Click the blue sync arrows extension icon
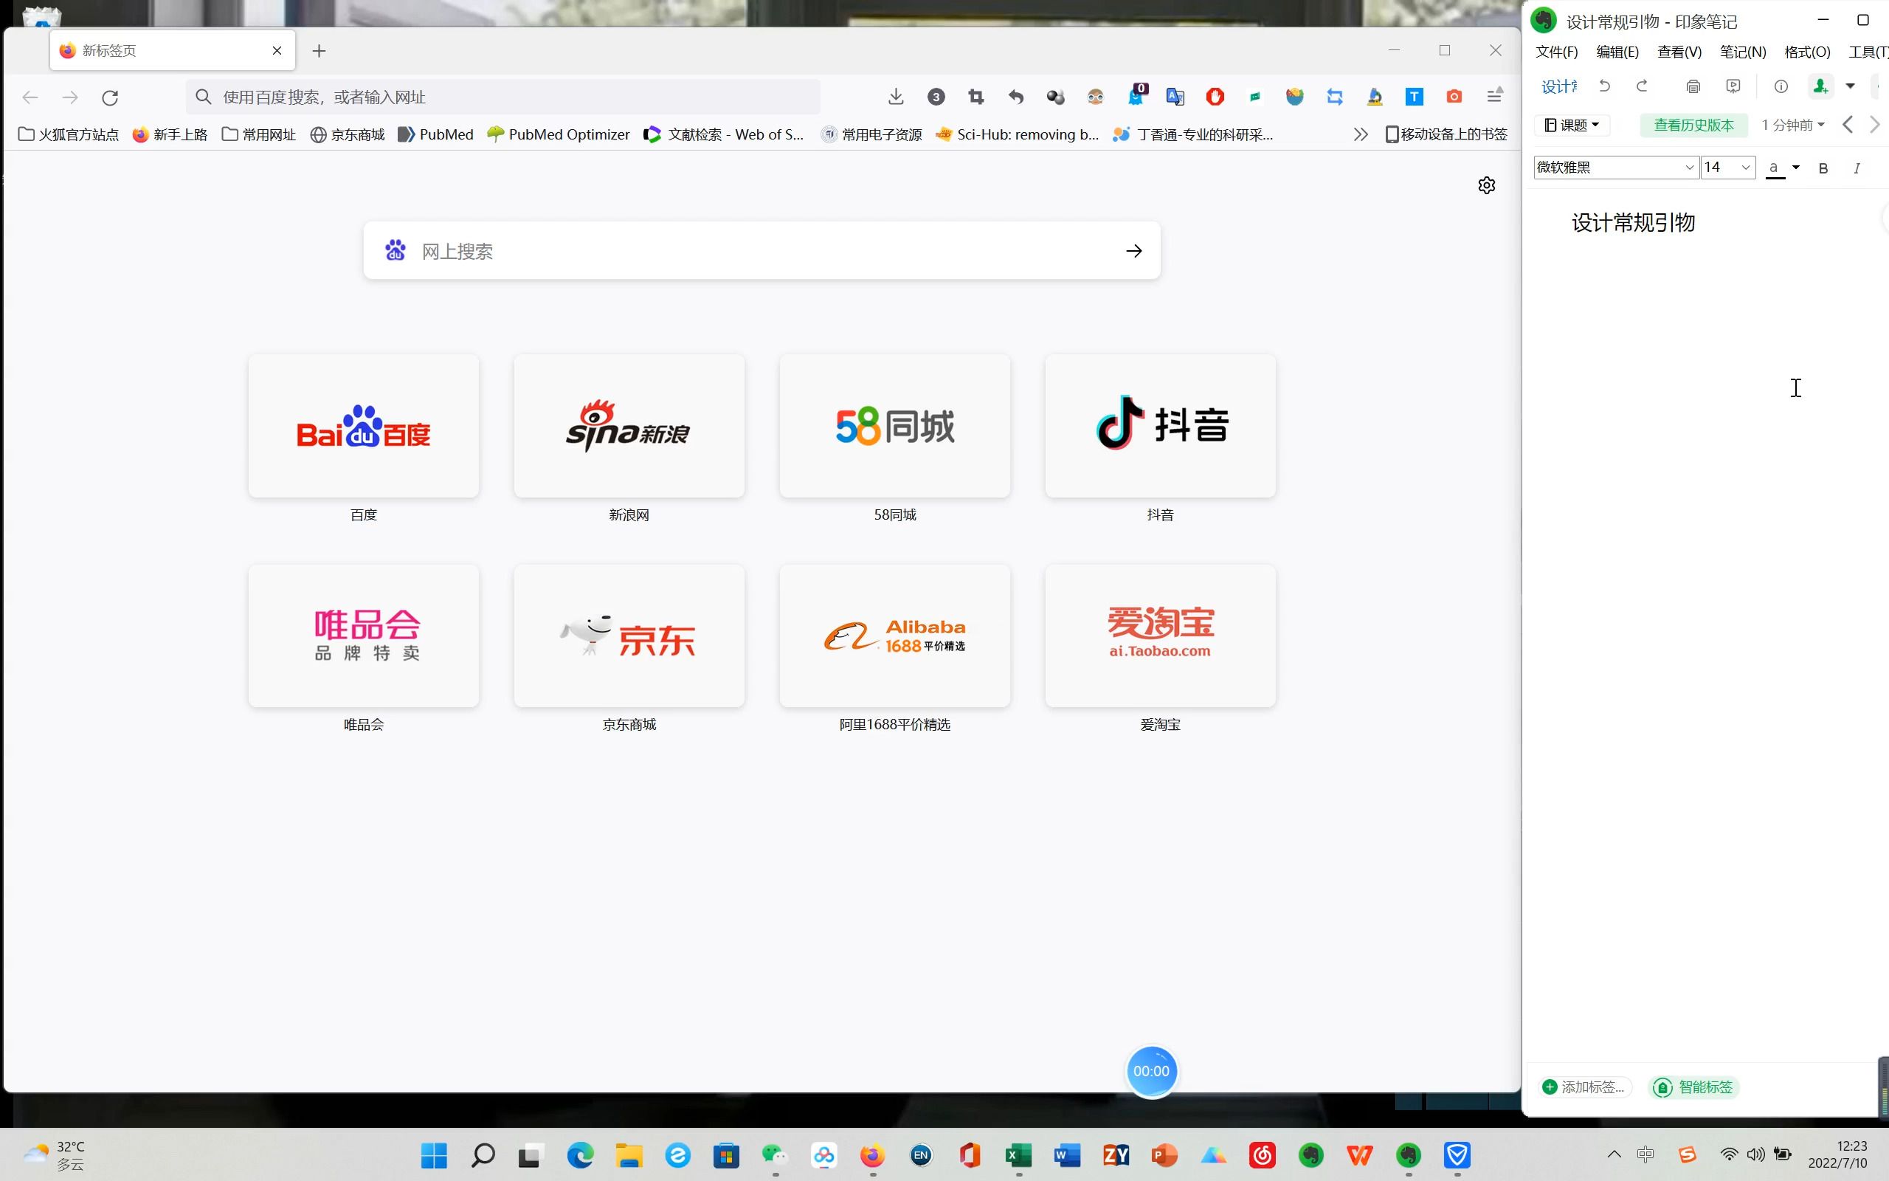The width and height of the screenshot is (1889, 1181). coord(1334,97)
